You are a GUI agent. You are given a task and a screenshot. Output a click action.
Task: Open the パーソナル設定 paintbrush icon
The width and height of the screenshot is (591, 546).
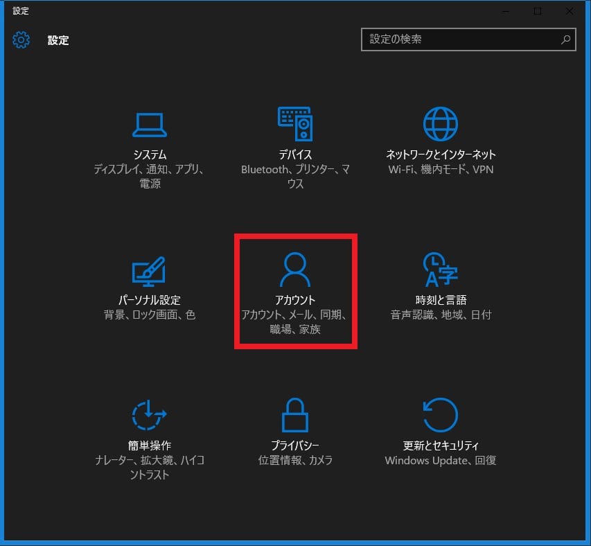coord(149,272)
